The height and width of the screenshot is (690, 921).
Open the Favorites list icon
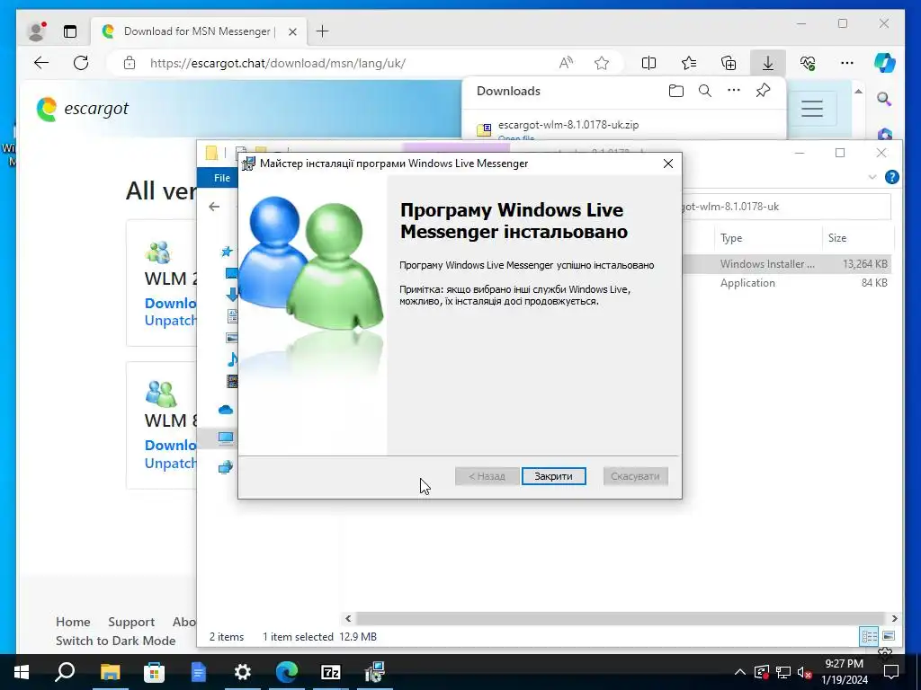(x=688, y=63)
